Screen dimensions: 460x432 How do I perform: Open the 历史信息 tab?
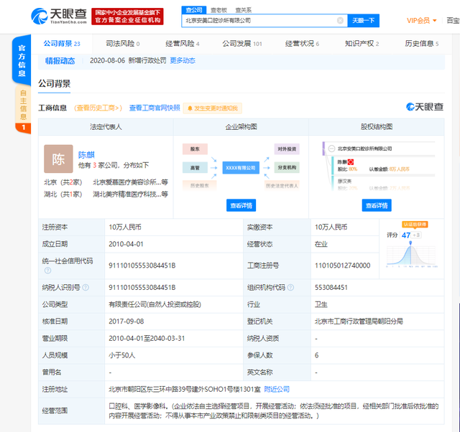422,44
